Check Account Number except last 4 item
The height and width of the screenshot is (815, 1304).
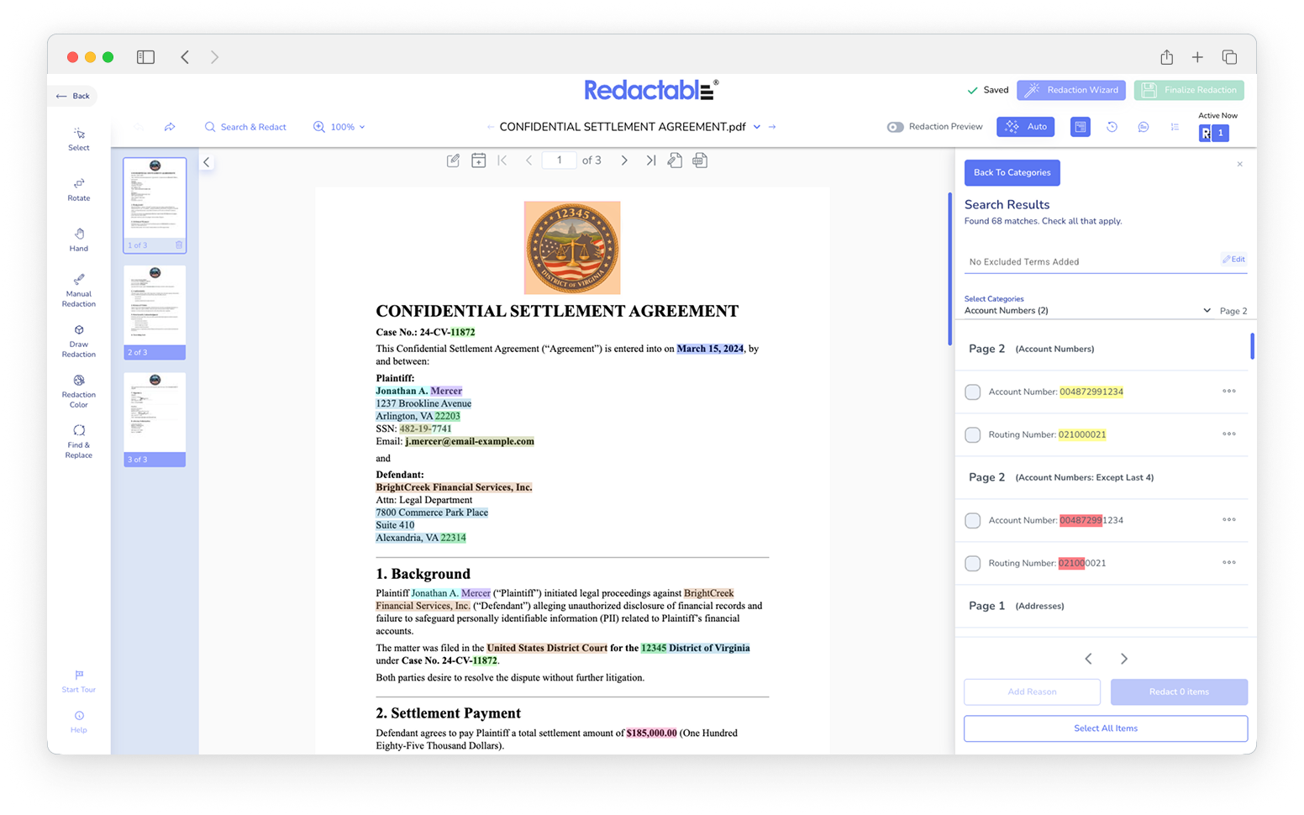tap(973, 521)
